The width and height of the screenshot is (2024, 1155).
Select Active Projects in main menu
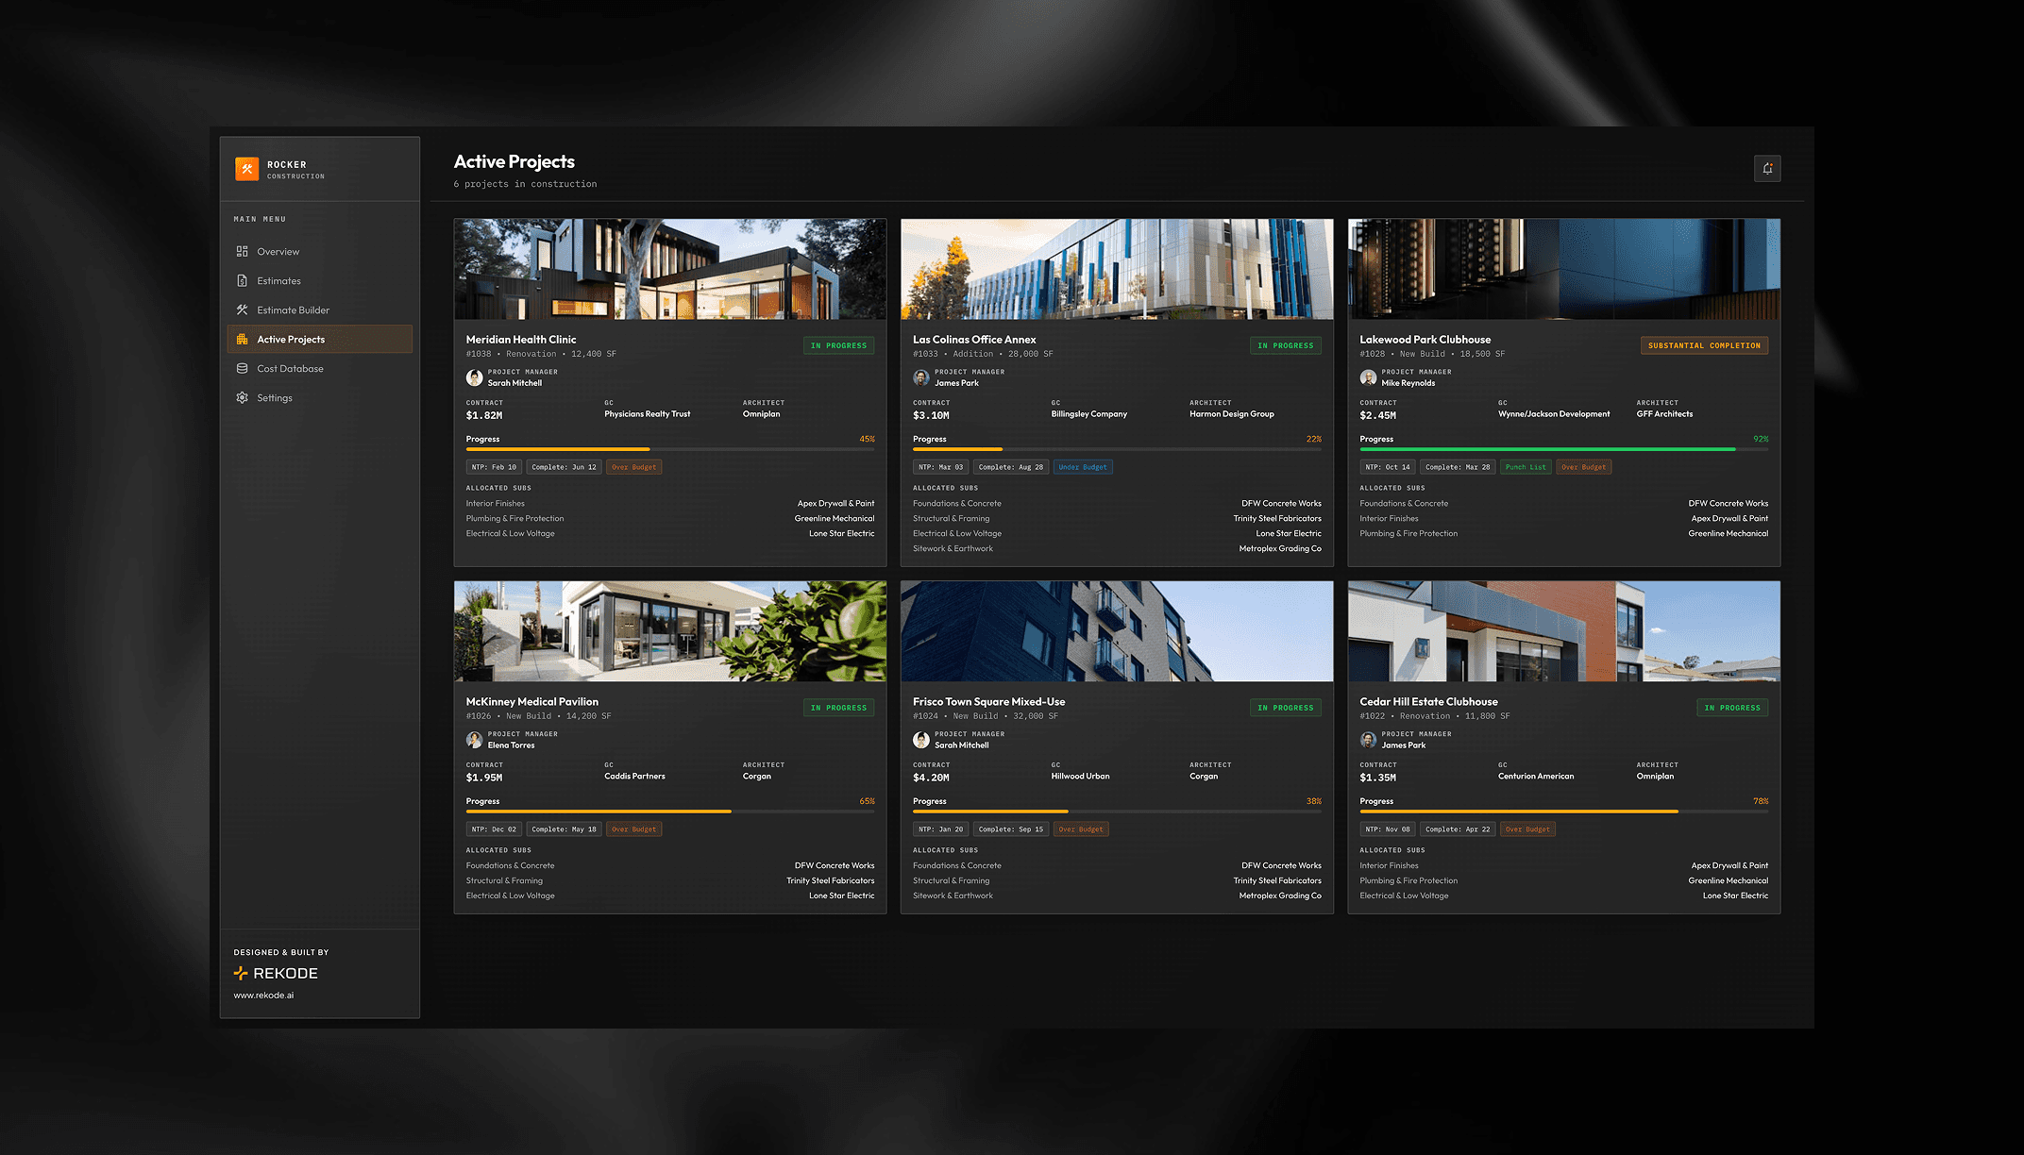(291, 340)
